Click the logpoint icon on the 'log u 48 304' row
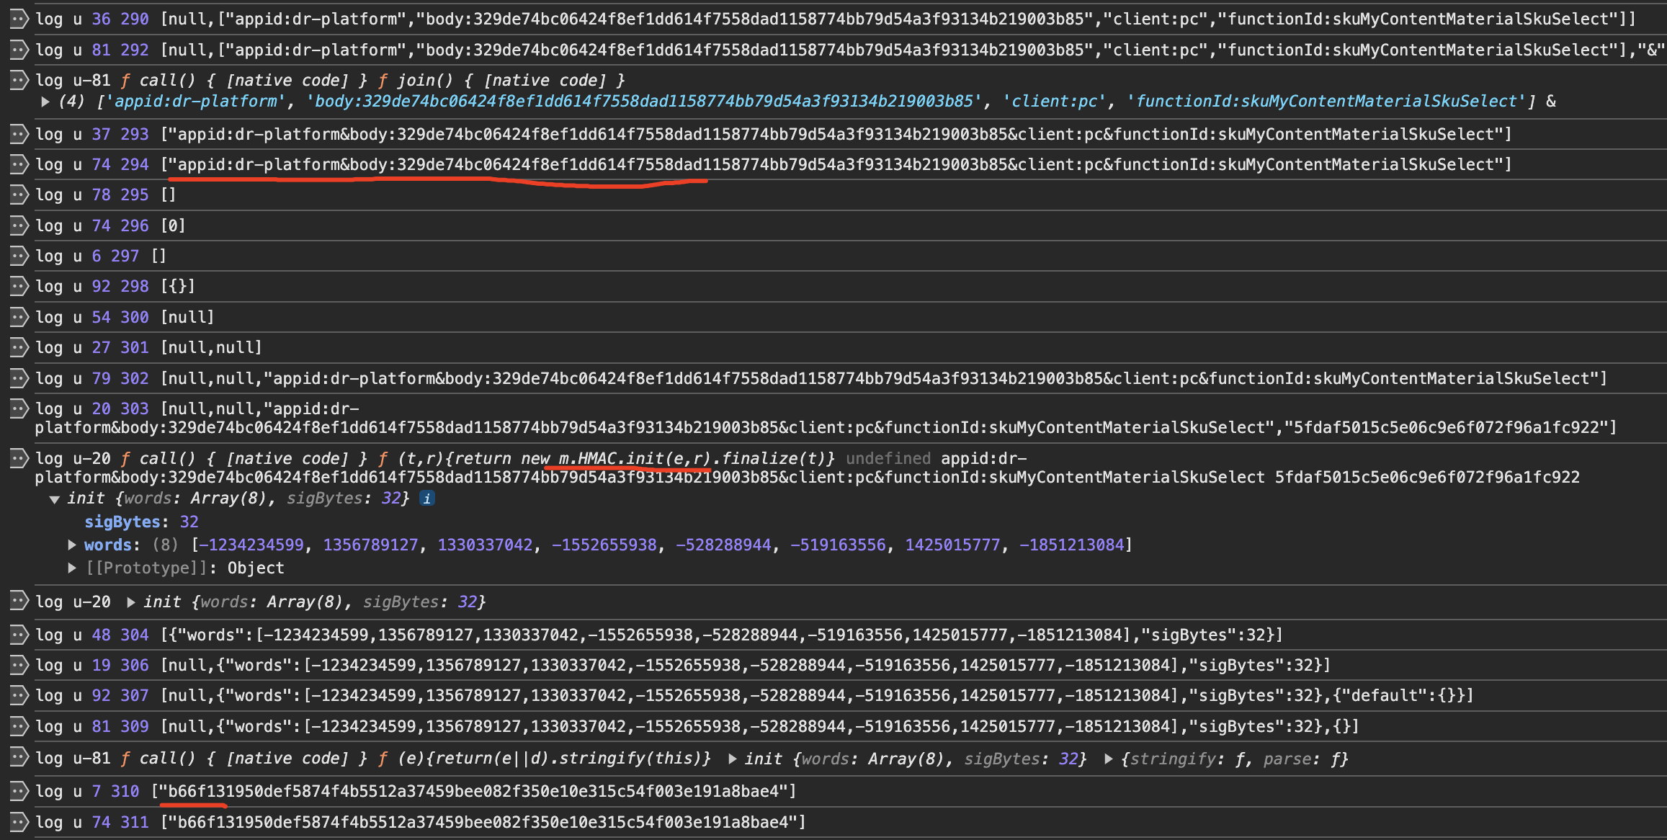The width and height of the screenshot is (1667, 840). coord(18,635)
